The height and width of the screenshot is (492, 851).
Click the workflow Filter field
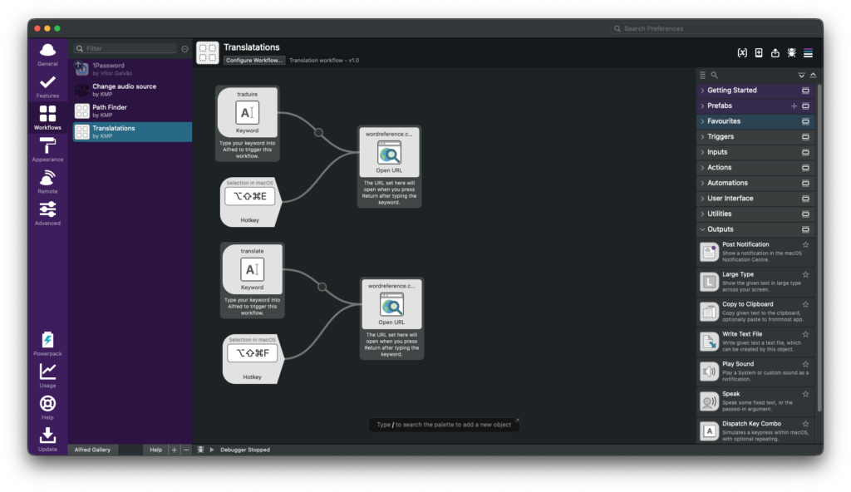click(x=125, y=48)
